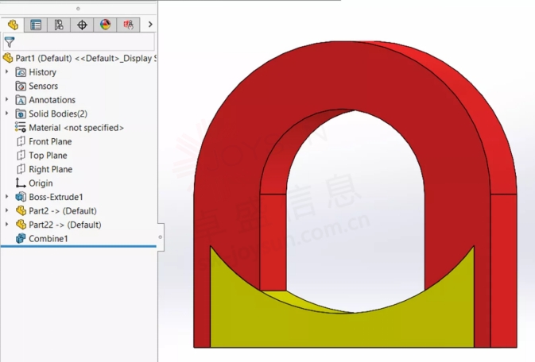Select the Front Plane
This screenshot has width=535, height=362.
(49, 141)
